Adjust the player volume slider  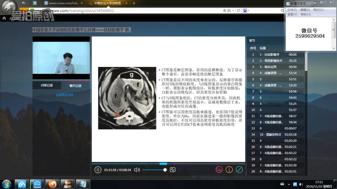[x=155, y=170]
